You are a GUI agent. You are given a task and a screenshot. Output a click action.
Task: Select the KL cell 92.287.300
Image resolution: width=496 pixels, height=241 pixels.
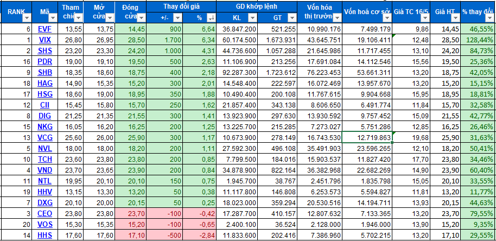[237, 72]
